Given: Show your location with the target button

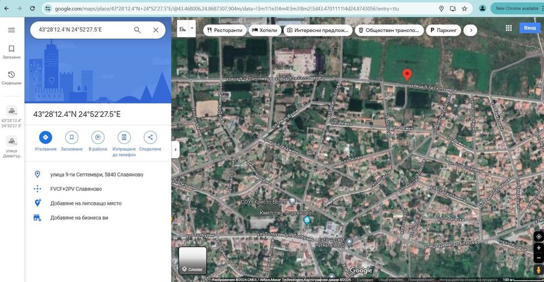Looking at the screenshot, I should [x=539, y=236].
